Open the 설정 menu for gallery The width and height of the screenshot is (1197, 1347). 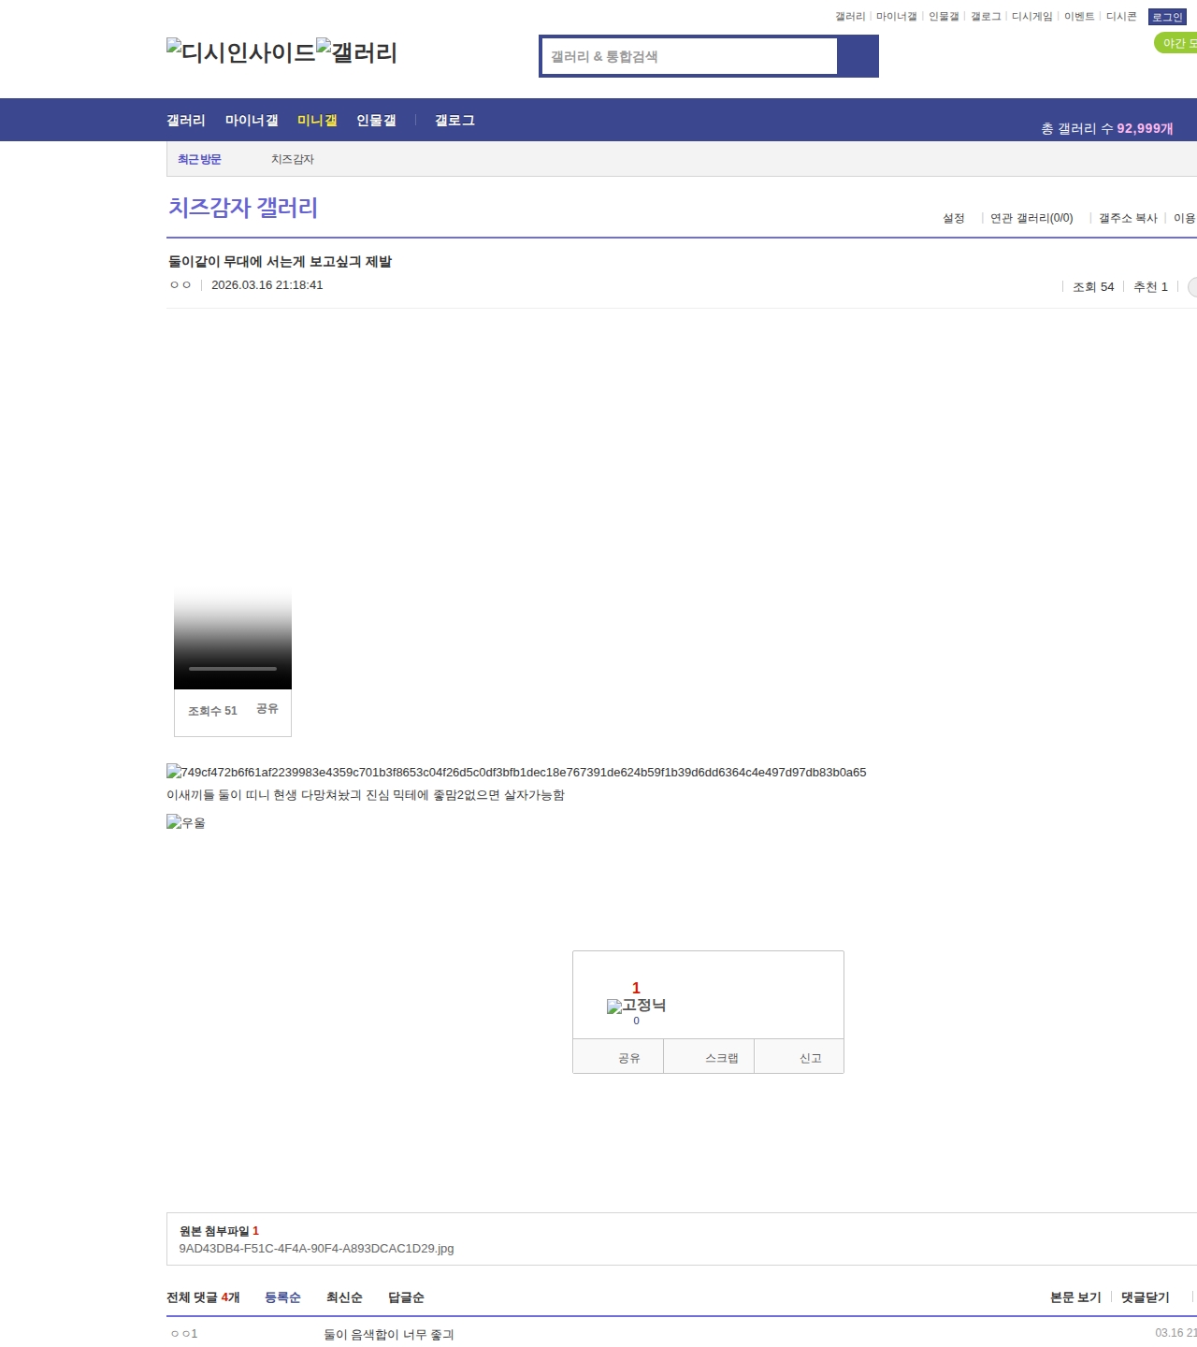(953, 218)
